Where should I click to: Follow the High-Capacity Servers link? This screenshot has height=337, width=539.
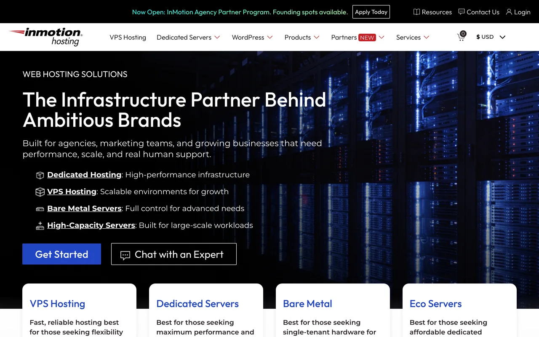point(91,225)
